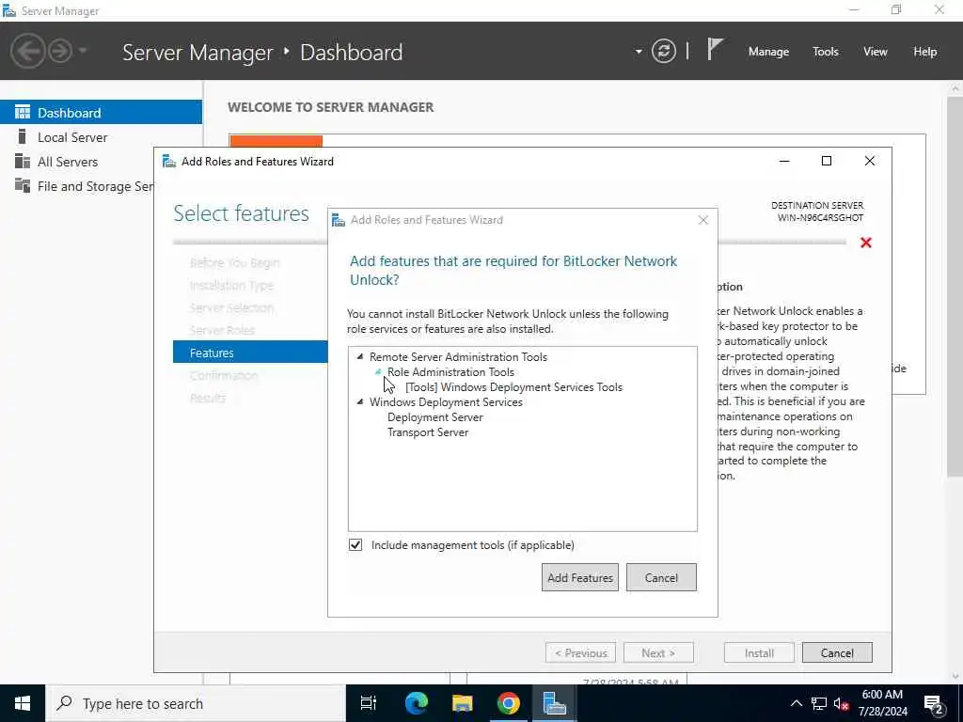Collapse Remote Server Administration Tools node
Image resolution: width=963 pixels, height=722 pixels.
pos(360,356)
